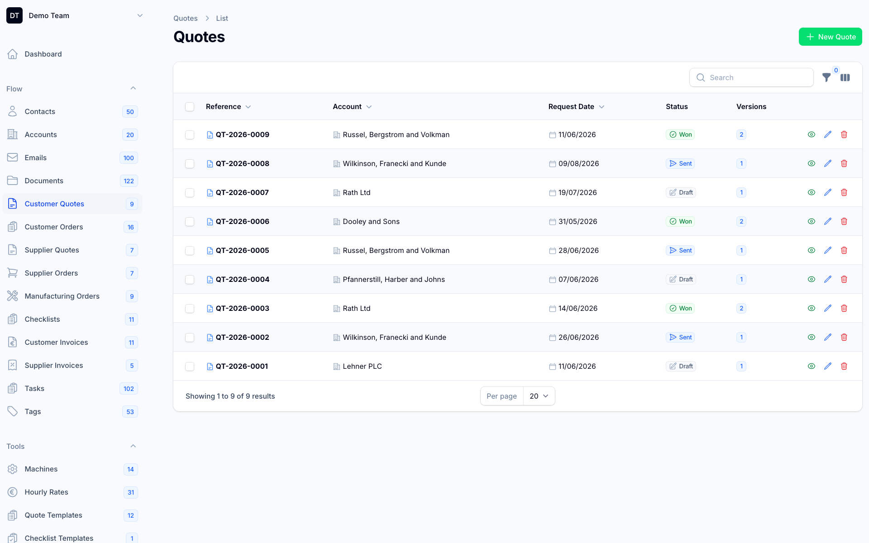Image resolution: width=869 pixels, height=543 pixels.
Task: Click the New Quote button
Action: tap(831, 37)
